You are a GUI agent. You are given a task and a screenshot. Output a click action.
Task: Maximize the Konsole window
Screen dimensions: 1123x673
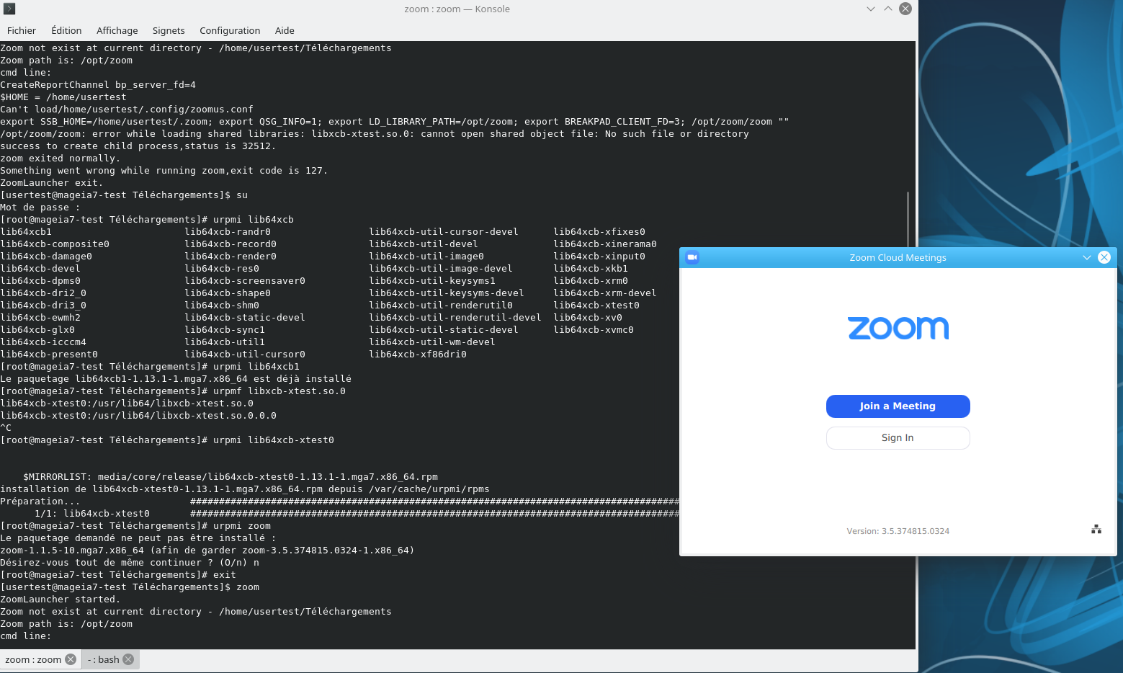[888, 9]
